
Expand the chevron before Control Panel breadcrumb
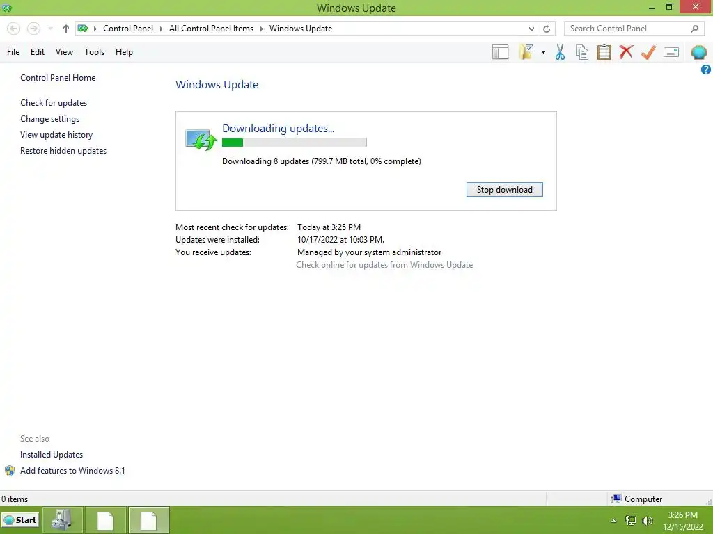point(95,29)
